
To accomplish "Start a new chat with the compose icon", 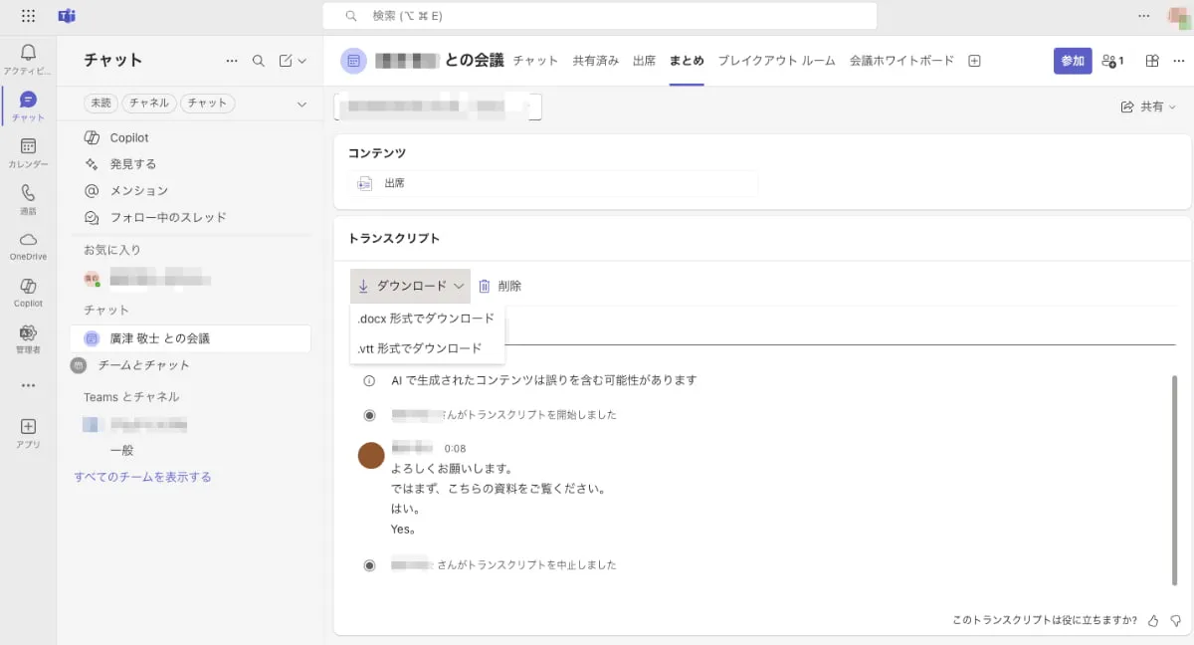I will pyautogui.click(x=287, y=60).
